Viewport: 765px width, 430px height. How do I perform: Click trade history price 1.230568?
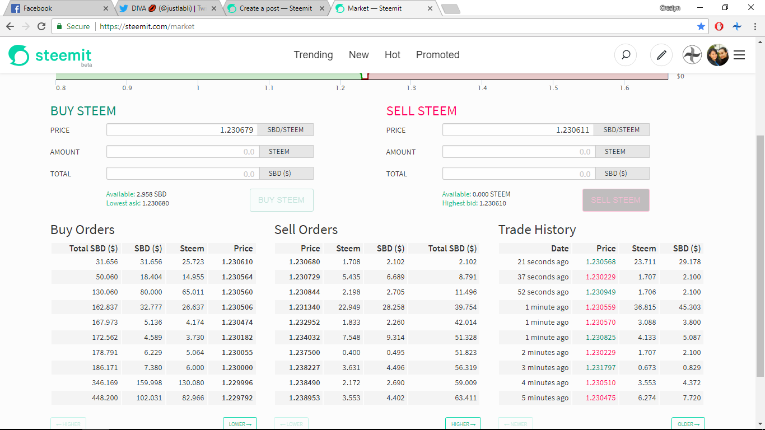click(601, 261)
